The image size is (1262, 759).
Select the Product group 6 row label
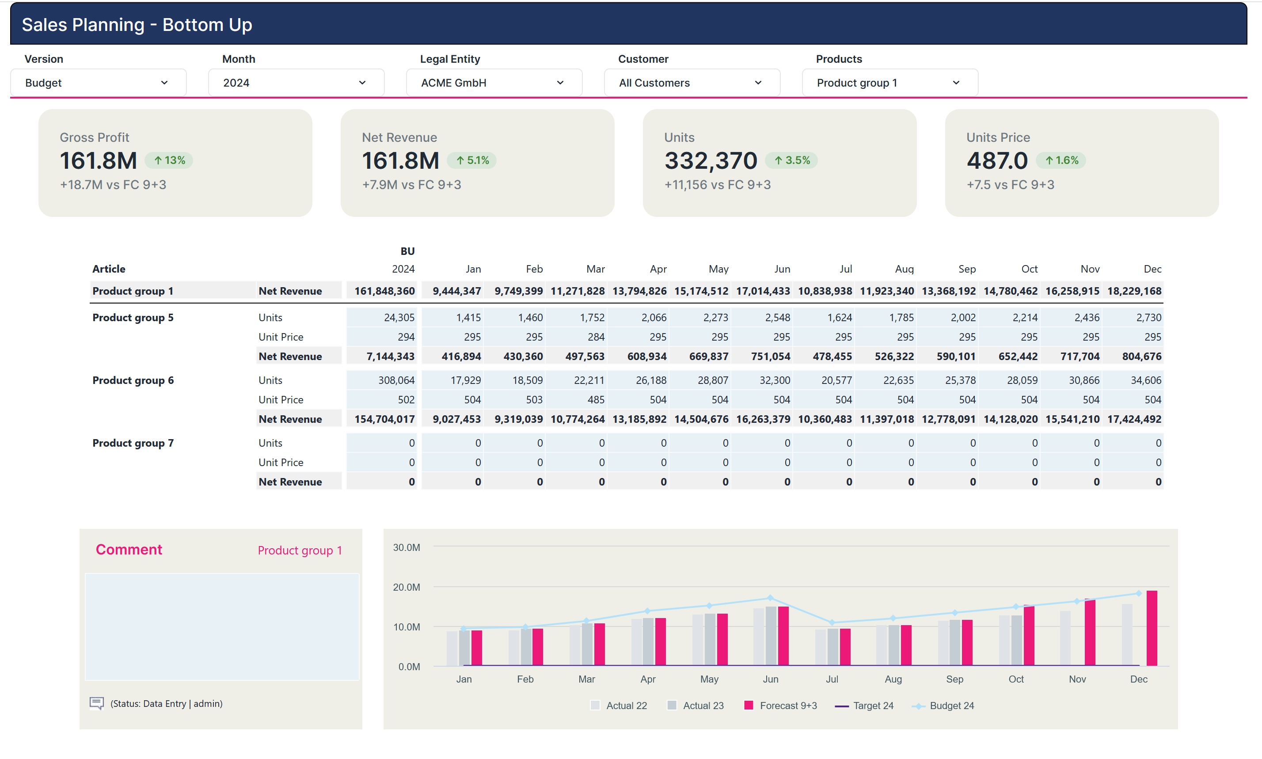133,380
